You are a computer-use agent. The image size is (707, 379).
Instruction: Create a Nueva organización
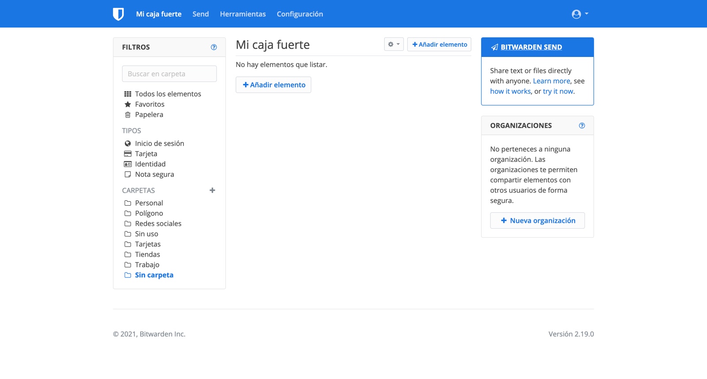click(x=537, y=221)
